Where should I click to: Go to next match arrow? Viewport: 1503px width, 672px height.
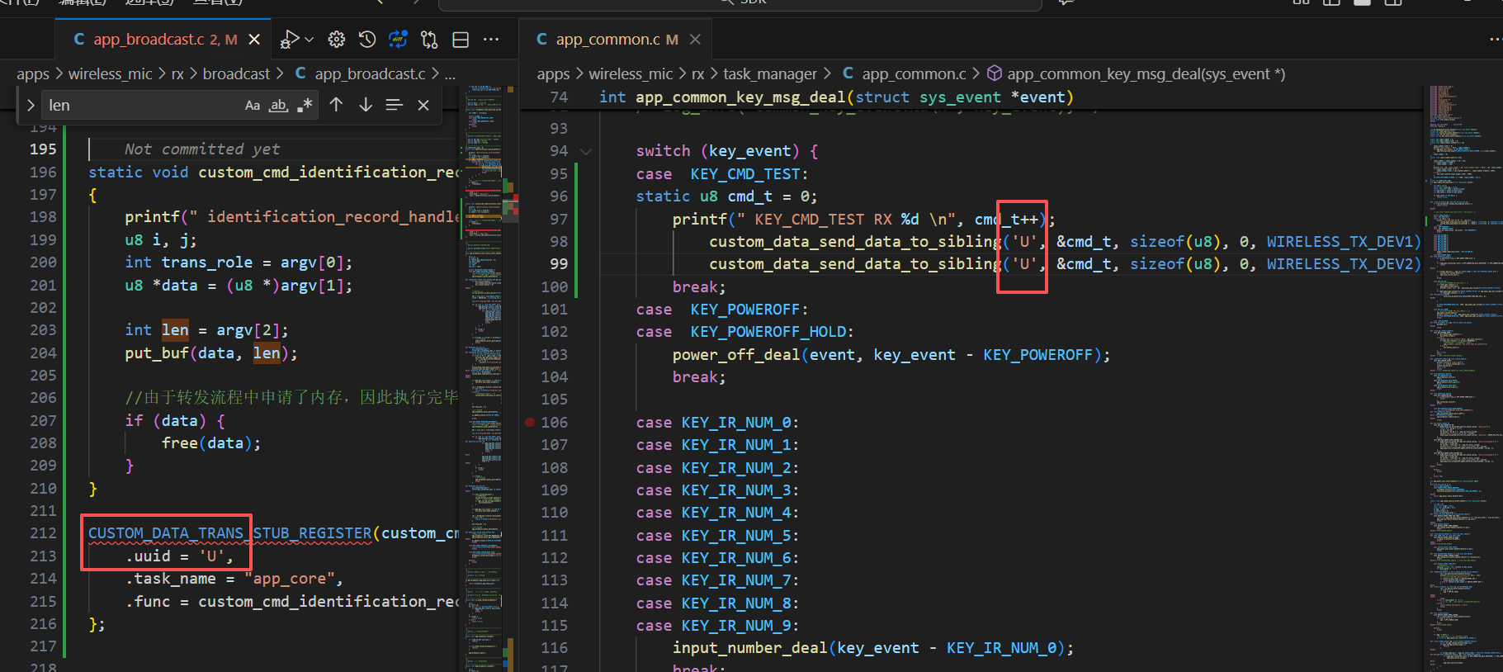coord(366,105)
